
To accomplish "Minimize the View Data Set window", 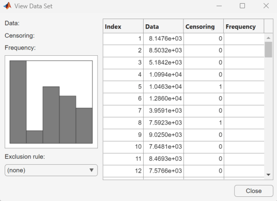I will coord(219,6).
